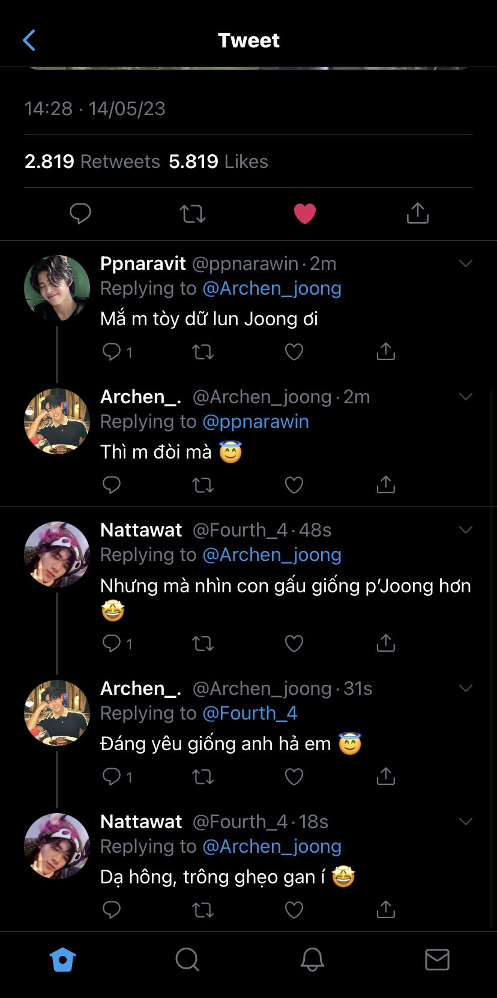Open Ppnaravit's profile picture
Image resolution: width=497 pixels, height=998 pixels.
57,288
